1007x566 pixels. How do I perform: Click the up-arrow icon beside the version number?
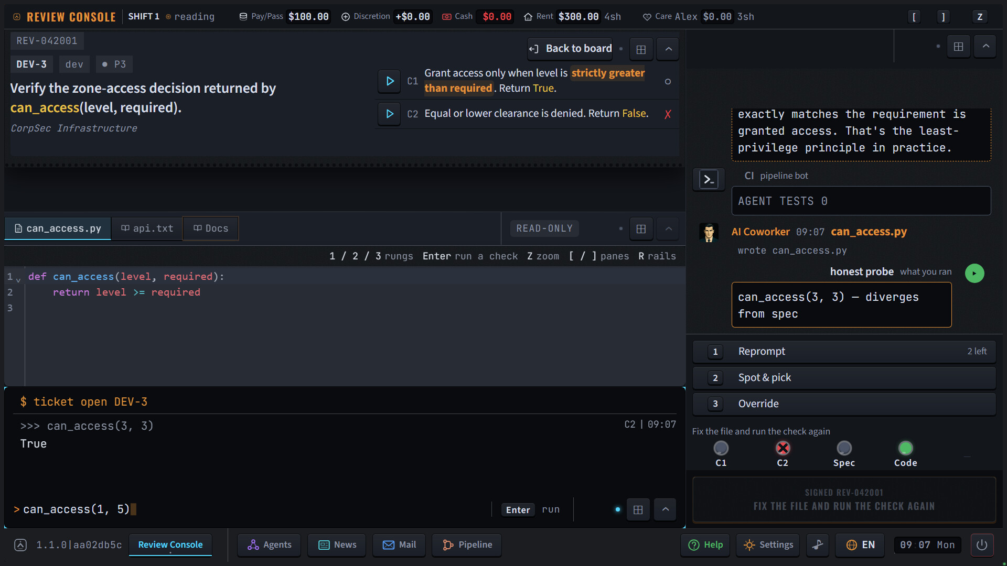tap(20, 545)
